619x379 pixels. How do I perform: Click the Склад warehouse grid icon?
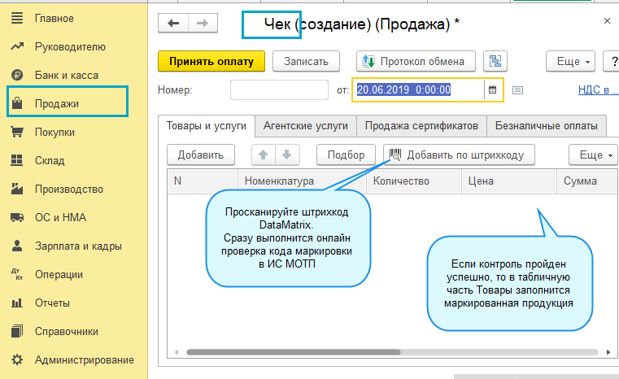point(17,160)
